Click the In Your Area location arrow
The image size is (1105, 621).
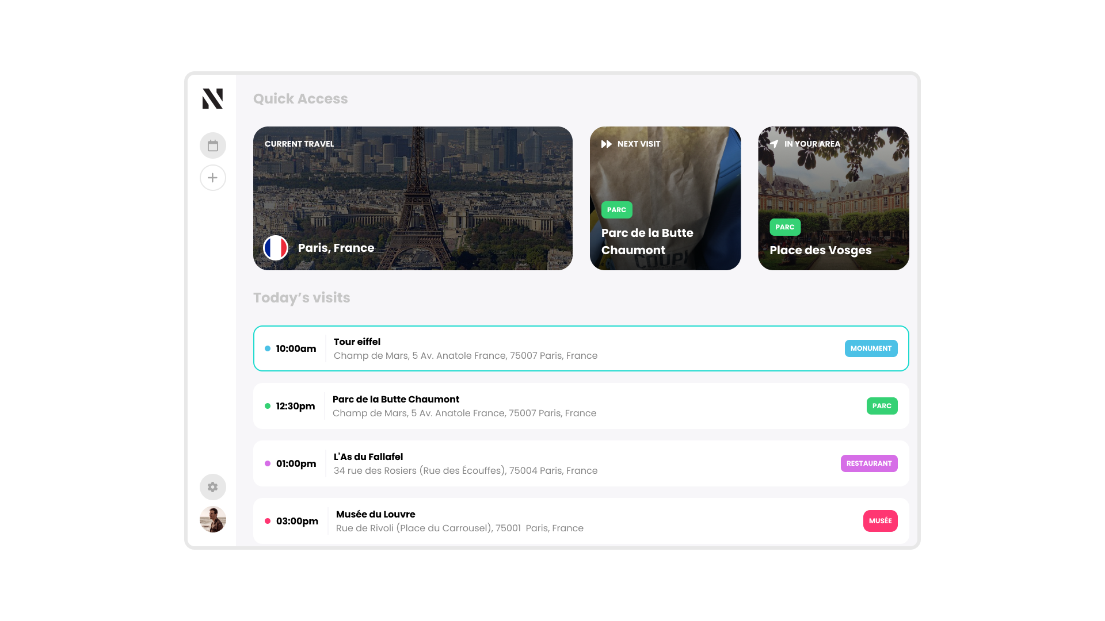coord(774,144)
